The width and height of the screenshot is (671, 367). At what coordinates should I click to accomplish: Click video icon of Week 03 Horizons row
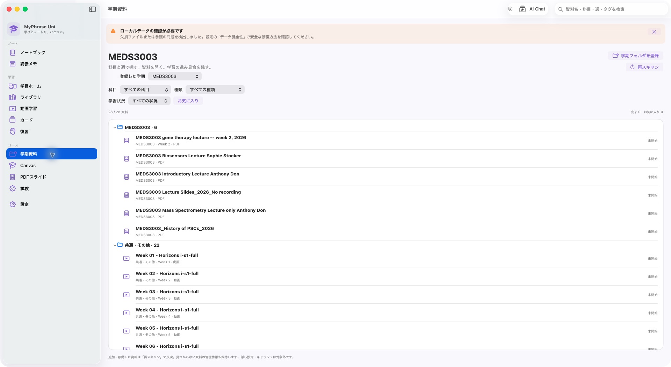[127, 295]
